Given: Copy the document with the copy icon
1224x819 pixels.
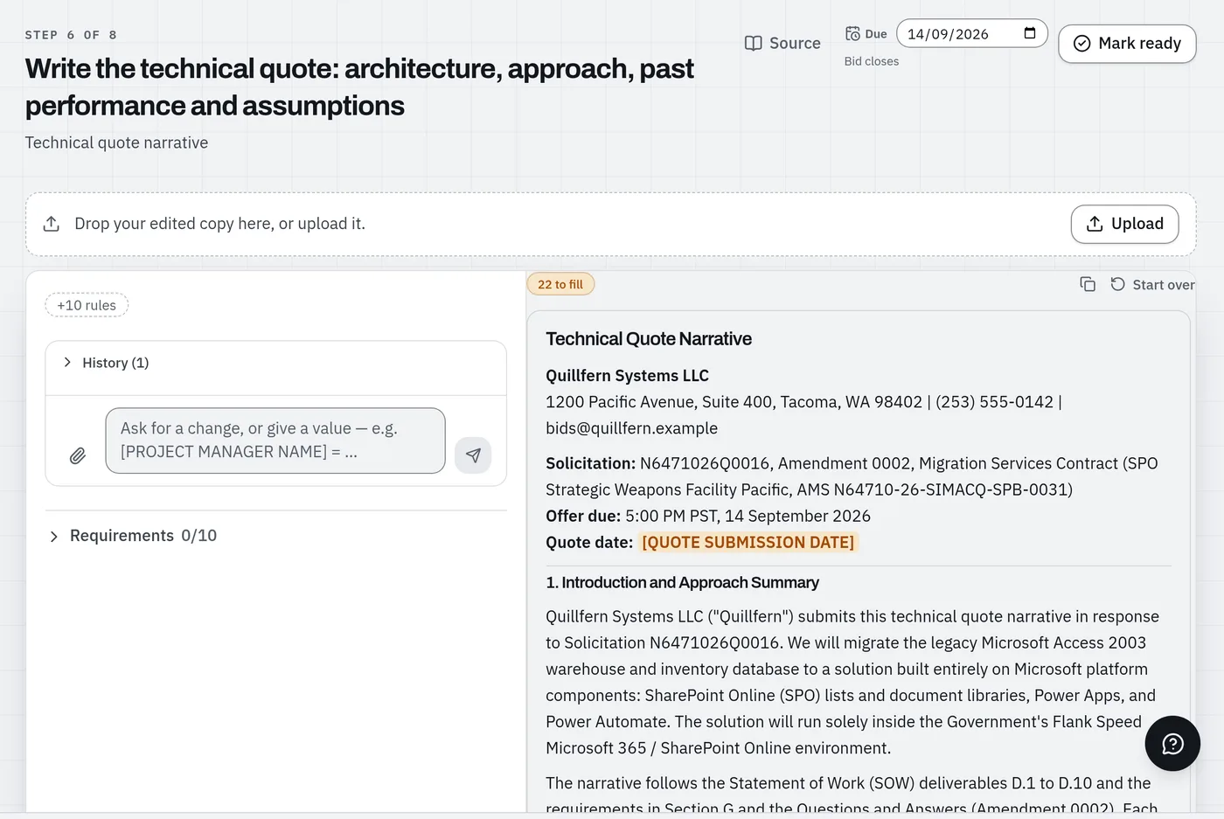Looking at the screenshot, I should click(x=1088, y=284).
